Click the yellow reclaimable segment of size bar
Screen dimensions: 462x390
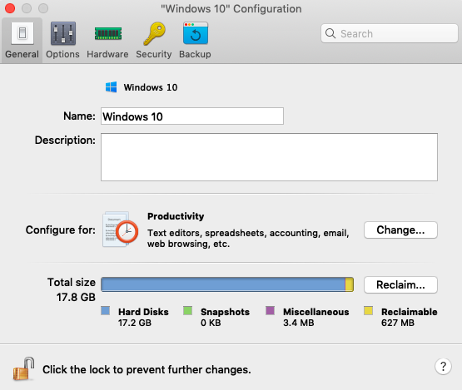pos(350,284)
